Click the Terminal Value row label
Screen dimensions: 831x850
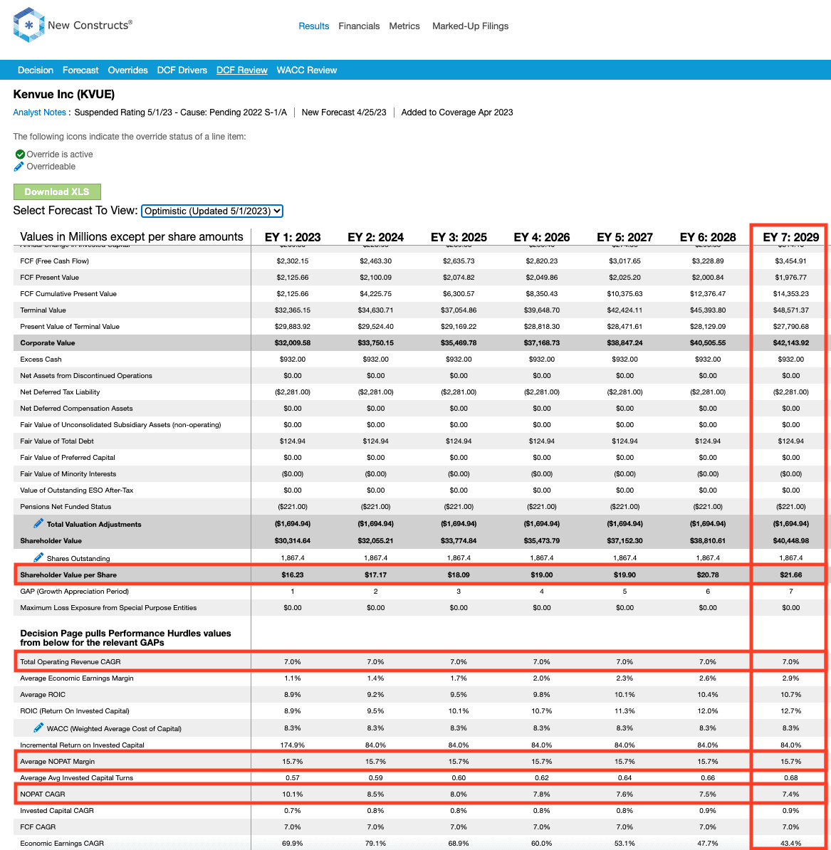click(x=43, y=310)
